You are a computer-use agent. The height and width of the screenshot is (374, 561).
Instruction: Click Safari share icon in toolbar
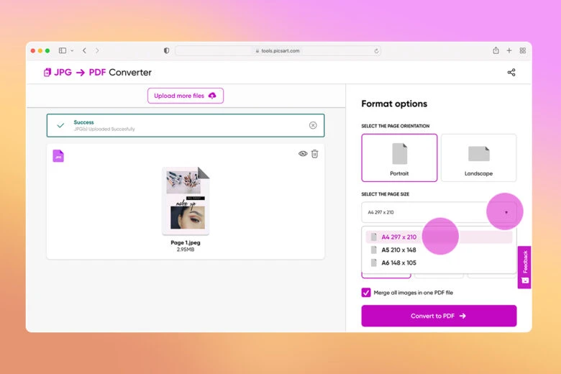[x=496, y=50]
